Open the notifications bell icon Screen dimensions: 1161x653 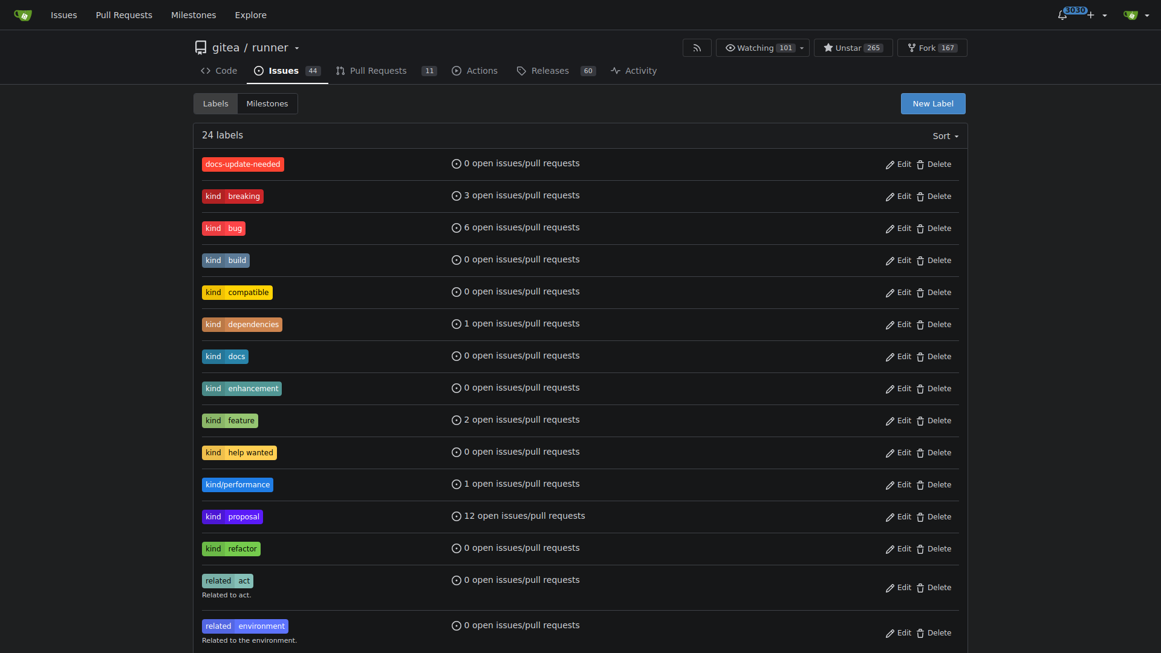1062,15
